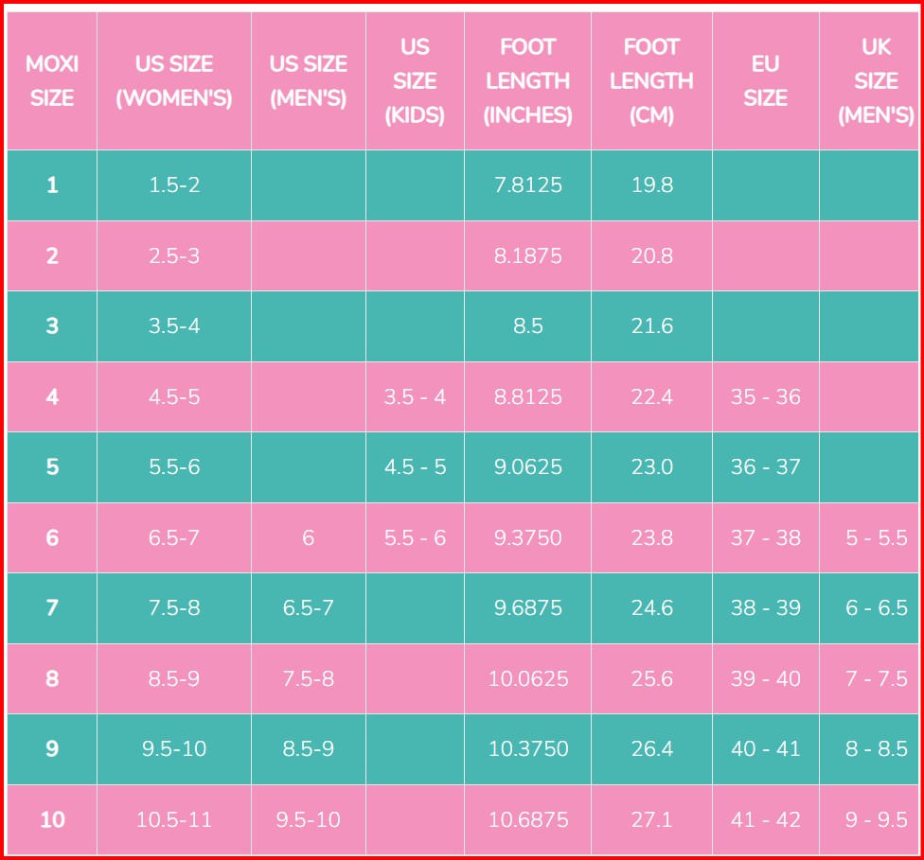Image resolution: width=924 pixels, height=860 pixels.
Task: Select the Moxi size 1 row label
Action: coord(52,185)
